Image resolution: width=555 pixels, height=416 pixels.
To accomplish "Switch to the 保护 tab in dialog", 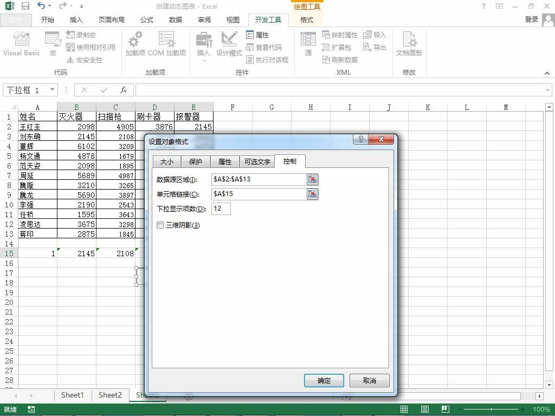I will [195, 161].
